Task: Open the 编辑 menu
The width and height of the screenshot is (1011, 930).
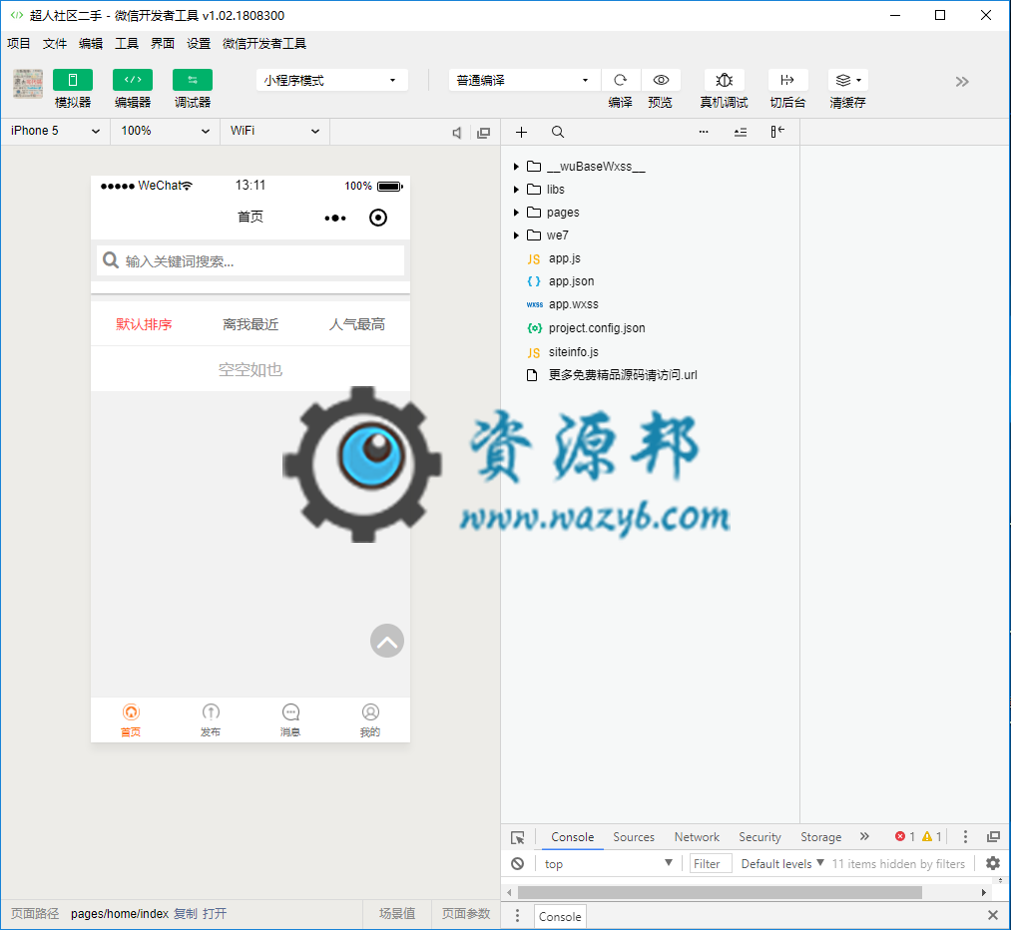Action: [x=91, y=43]
